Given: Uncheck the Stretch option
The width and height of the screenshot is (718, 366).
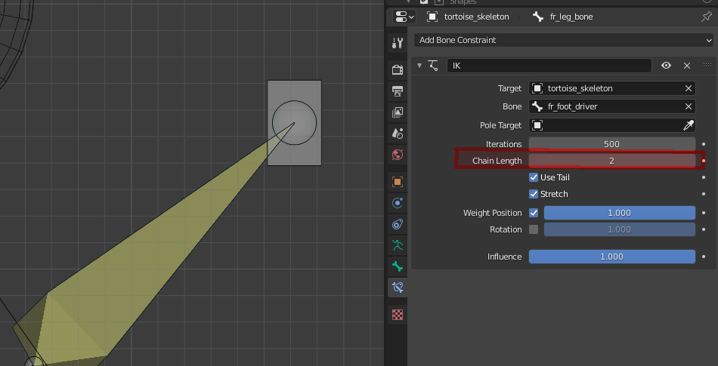Looking at the screenshot, I should (534, 194).
